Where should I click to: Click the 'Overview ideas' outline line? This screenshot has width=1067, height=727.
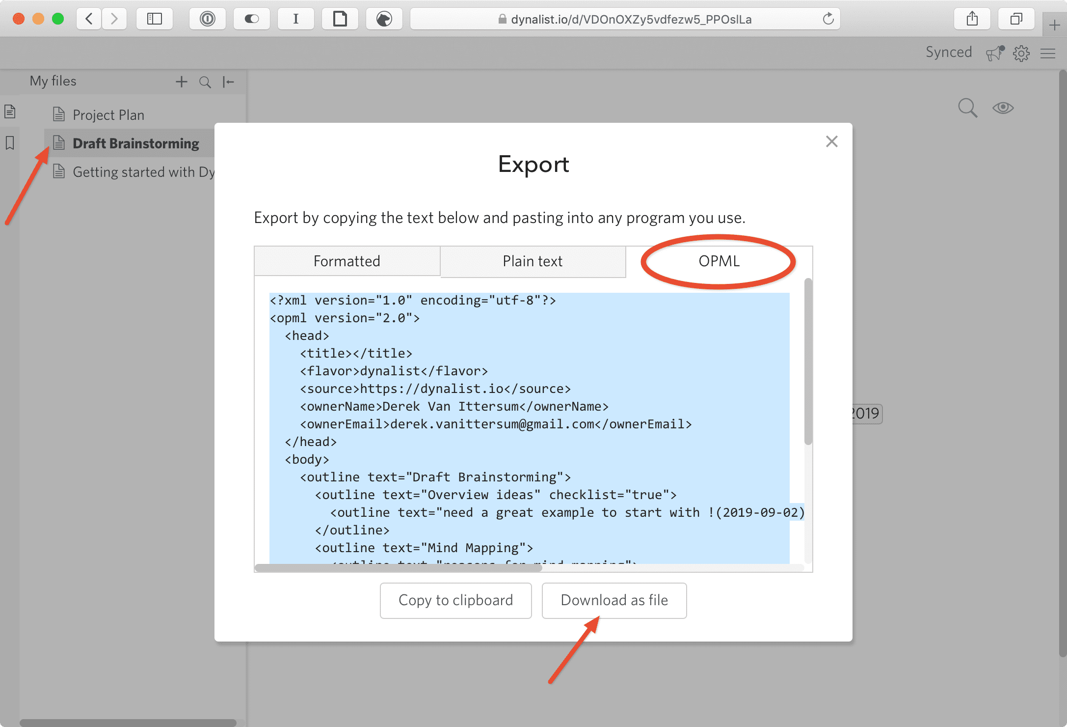(496, 495)
